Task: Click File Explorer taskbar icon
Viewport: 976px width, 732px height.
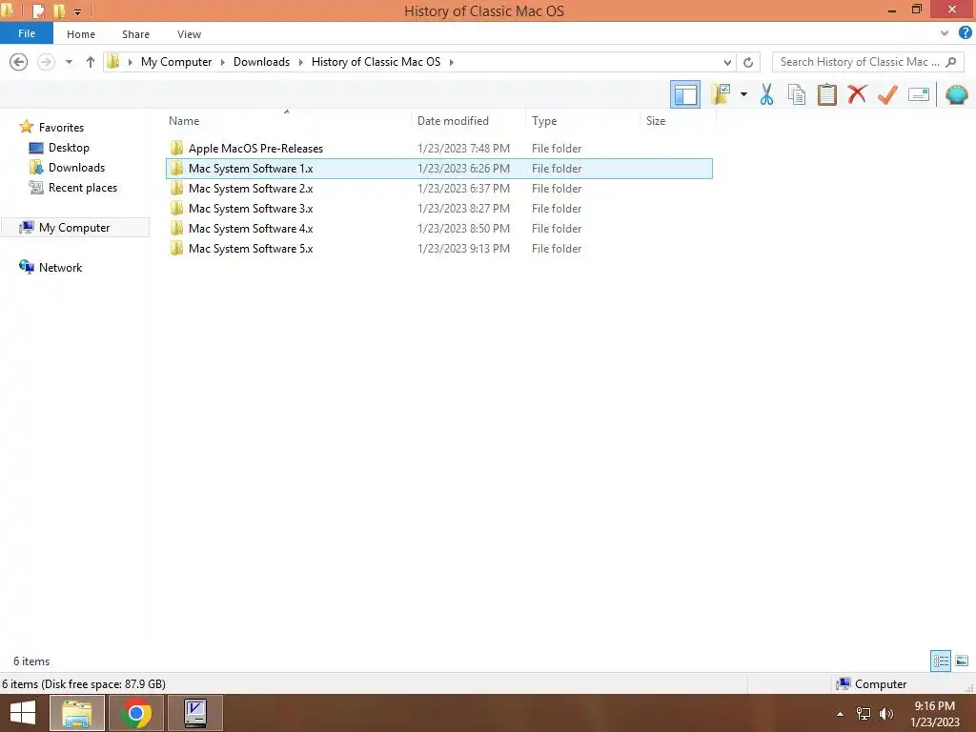Action: pos(76,713)
